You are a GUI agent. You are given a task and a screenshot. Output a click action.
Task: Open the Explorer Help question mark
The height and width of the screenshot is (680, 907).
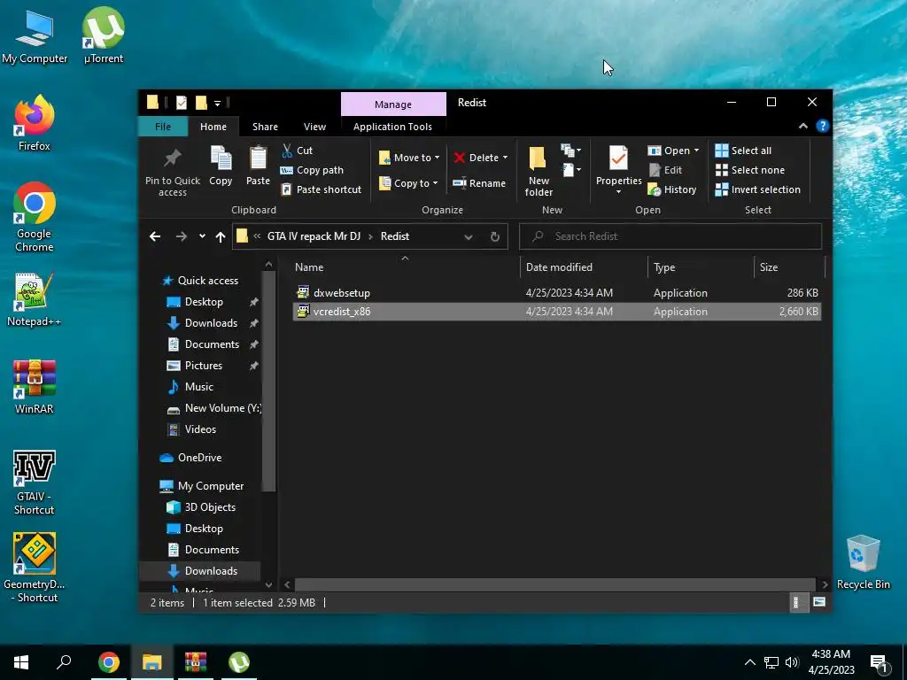(x=822, y=126)
